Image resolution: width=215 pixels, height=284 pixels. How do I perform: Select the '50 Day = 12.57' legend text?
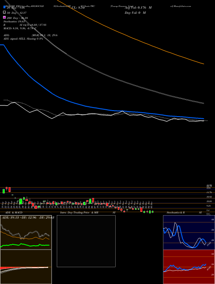tap(17, 12)
